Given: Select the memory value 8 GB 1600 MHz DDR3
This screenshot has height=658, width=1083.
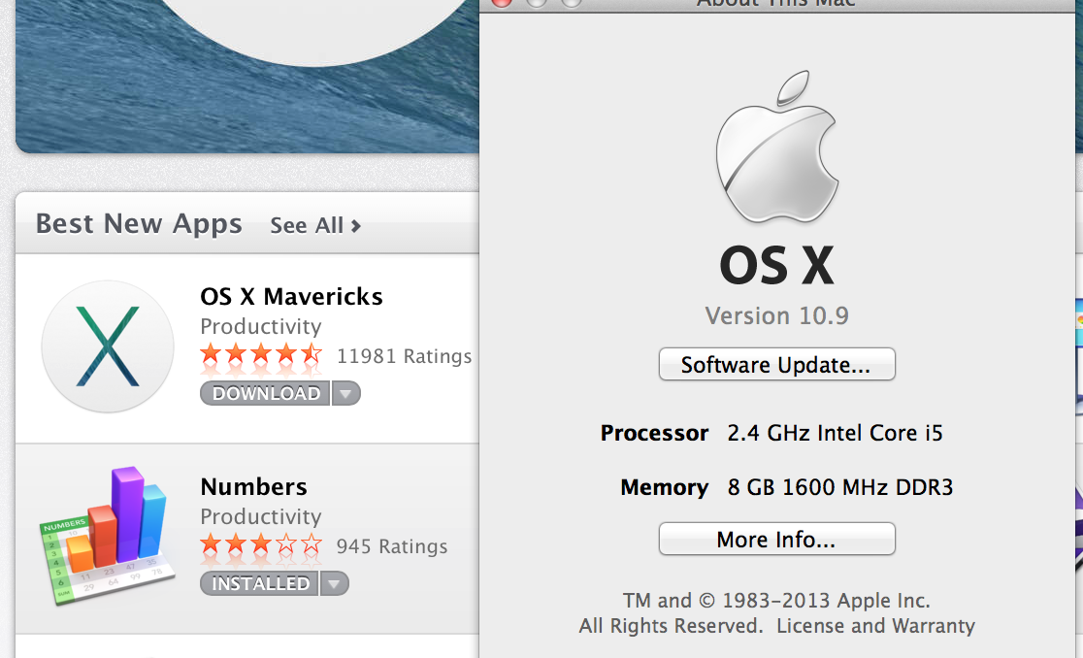Looking at the screenshot, I should pyautogui.click(x=839, y=487).
